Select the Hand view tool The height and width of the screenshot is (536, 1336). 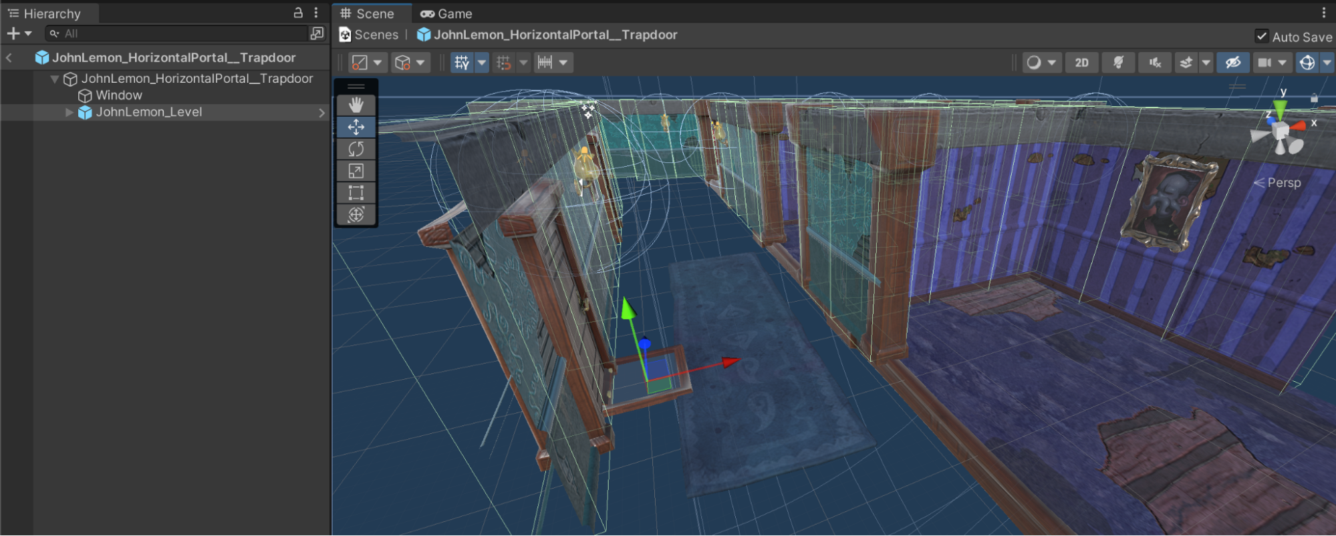coord(356,105)
